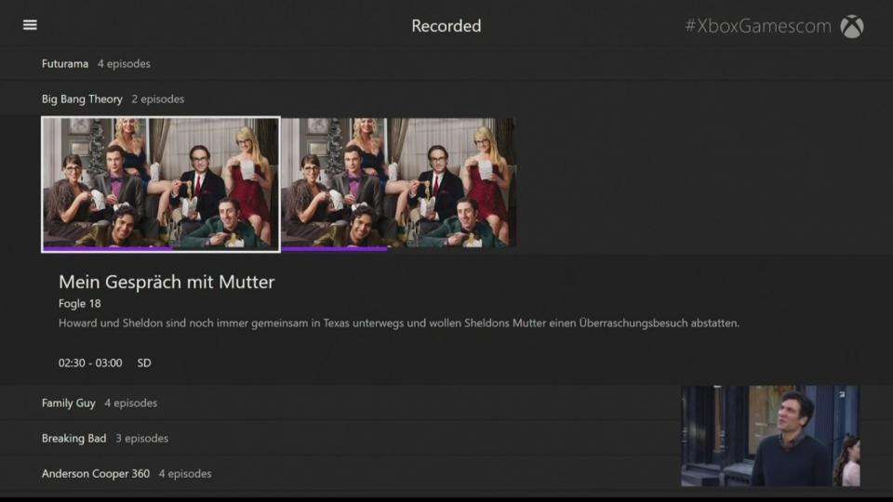The image size is (893, 502).
Task: Select the unhighlighted Big Bang Theory thumbnail
Action: tap(399, 183)
